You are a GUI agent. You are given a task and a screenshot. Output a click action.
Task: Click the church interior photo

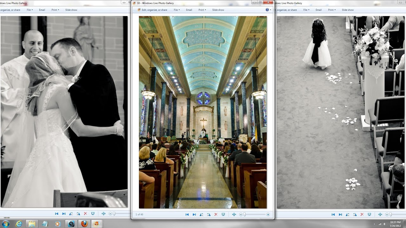click(x=203, y=112)
